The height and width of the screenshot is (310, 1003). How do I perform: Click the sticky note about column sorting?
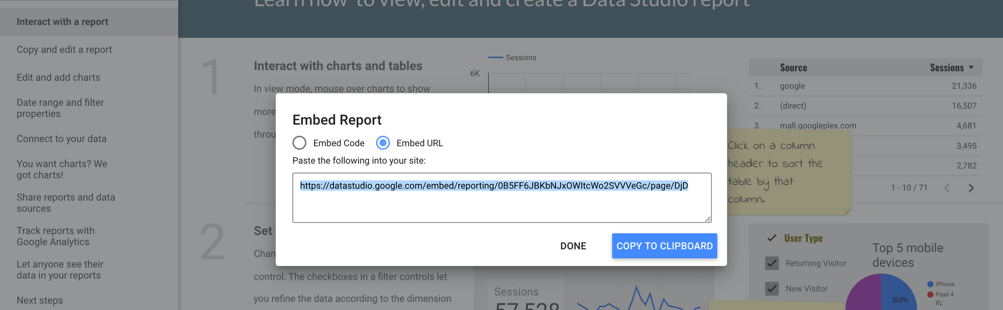pos(789,172)
